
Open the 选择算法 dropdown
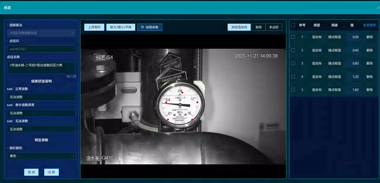(x=42, y=33)
